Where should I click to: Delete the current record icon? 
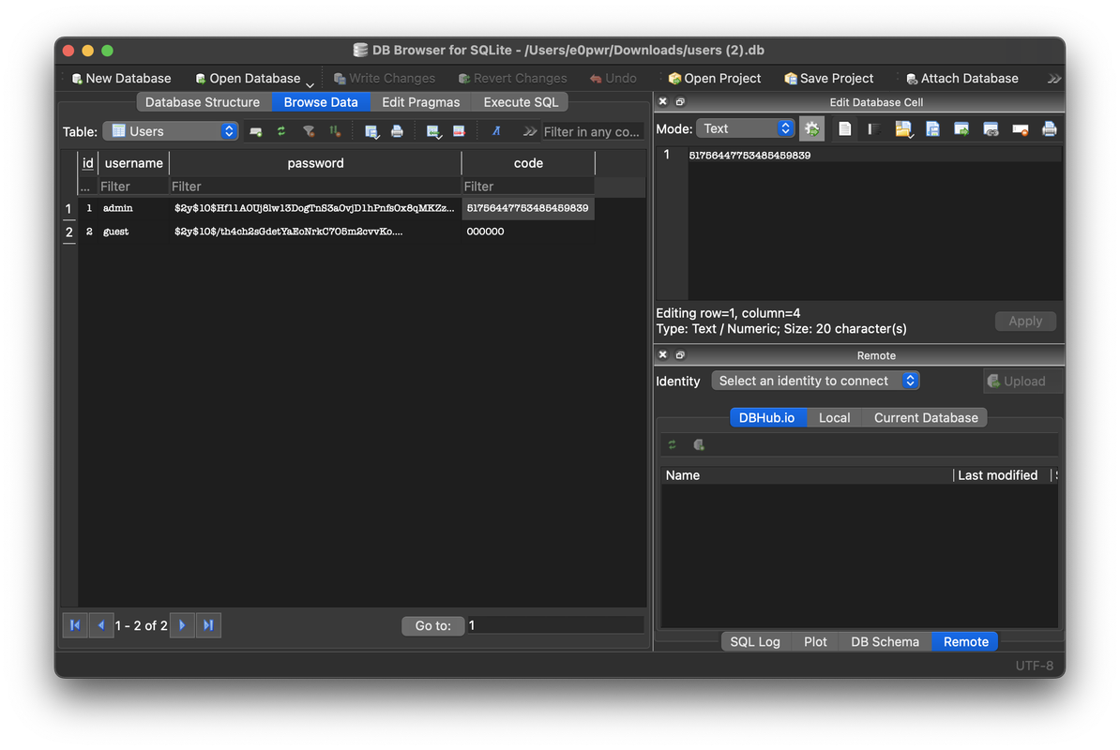tap(460, 131)
